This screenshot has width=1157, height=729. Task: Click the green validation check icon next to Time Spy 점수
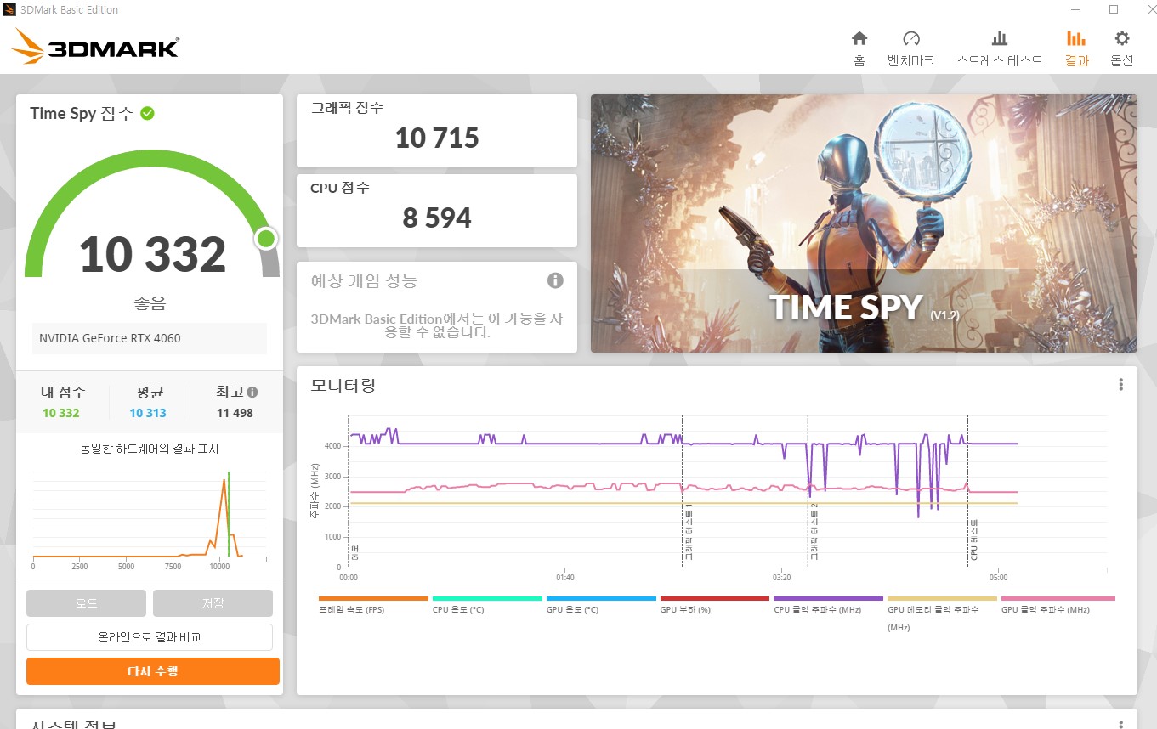click(148, 113)
